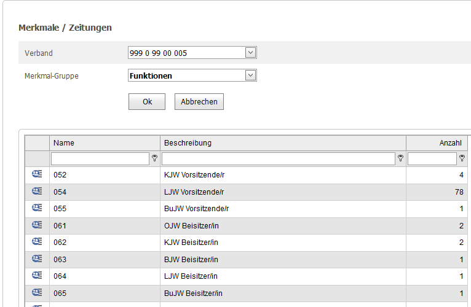Click member icon for row 065
471x307 pixels.
(x=37, y=292)
